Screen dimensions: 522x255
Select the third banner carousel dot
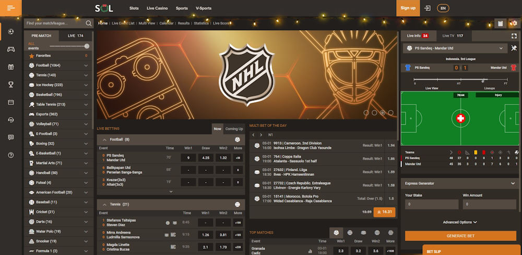pyautogui.click(x=383, y=112)
